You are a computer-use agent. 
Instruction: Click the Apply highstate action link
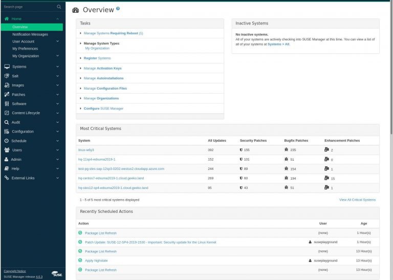click(96, 261)
